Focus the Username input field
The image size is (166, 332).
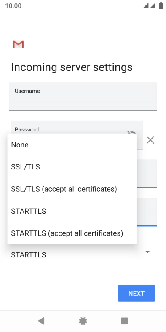click(83, 96)
